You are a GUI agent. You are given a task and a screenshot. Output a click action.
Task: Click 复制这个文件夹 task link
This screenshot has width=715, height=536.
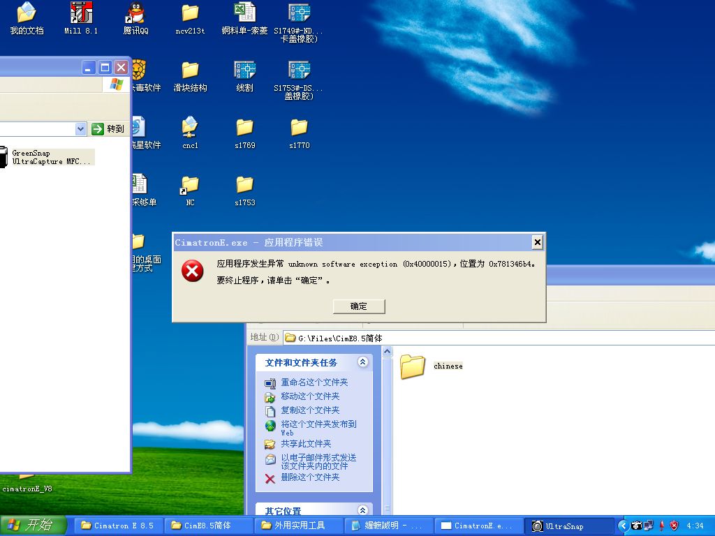point(310,410)
